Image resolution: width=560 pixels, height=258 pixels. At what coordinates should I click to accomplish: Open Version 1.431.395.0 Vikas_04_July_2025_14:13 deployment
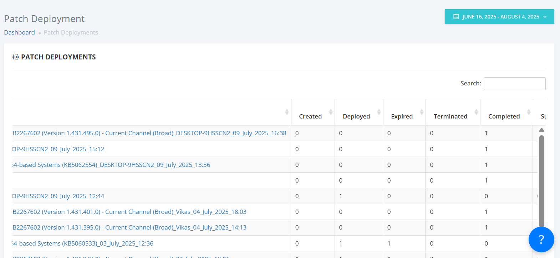pos(129,227)
